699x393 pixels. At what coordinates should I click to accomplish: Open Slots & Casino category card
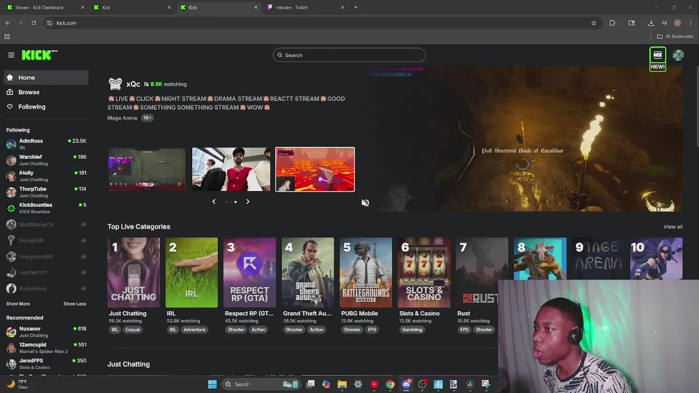[x=424, y=272]
